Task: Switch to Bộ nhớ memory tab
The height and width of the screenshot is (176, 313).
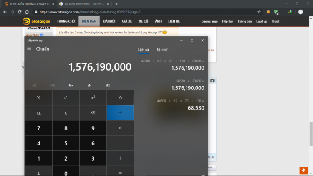Action: (x=162, y=50)
